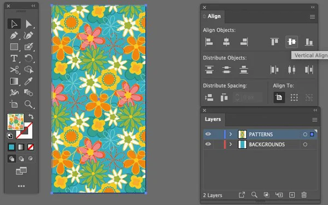The width and height of the screenshot is (328, 205).
Task: Click Horizontal Distribute Center icon
Action: click(x=291, y=69)
